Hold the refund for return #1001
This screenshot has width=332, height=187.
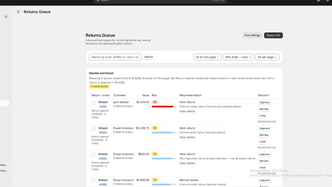tap(262, 116)
